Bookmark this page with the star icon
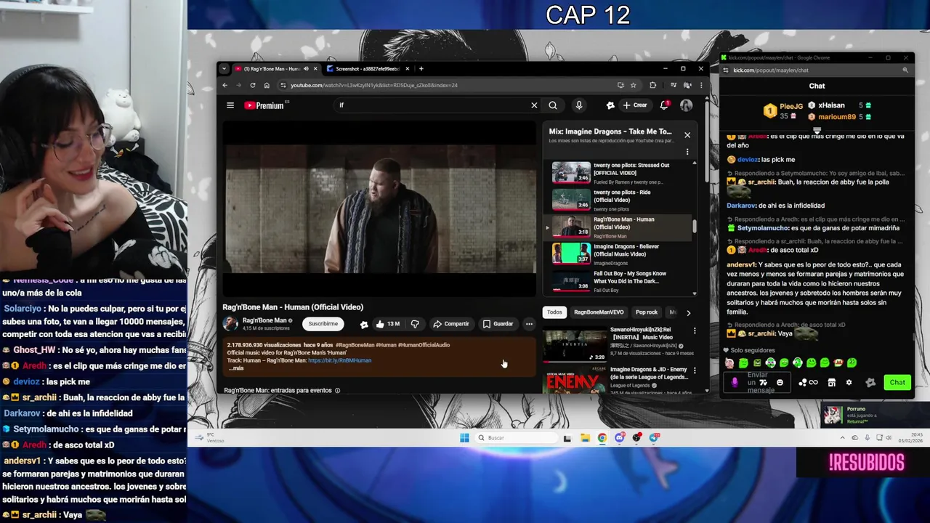Viewport: 930px width, 523px height. pyautogui.click(x=634, y=85)
